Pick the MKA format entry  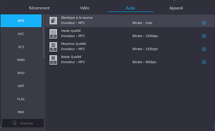(x=21, y=112)
